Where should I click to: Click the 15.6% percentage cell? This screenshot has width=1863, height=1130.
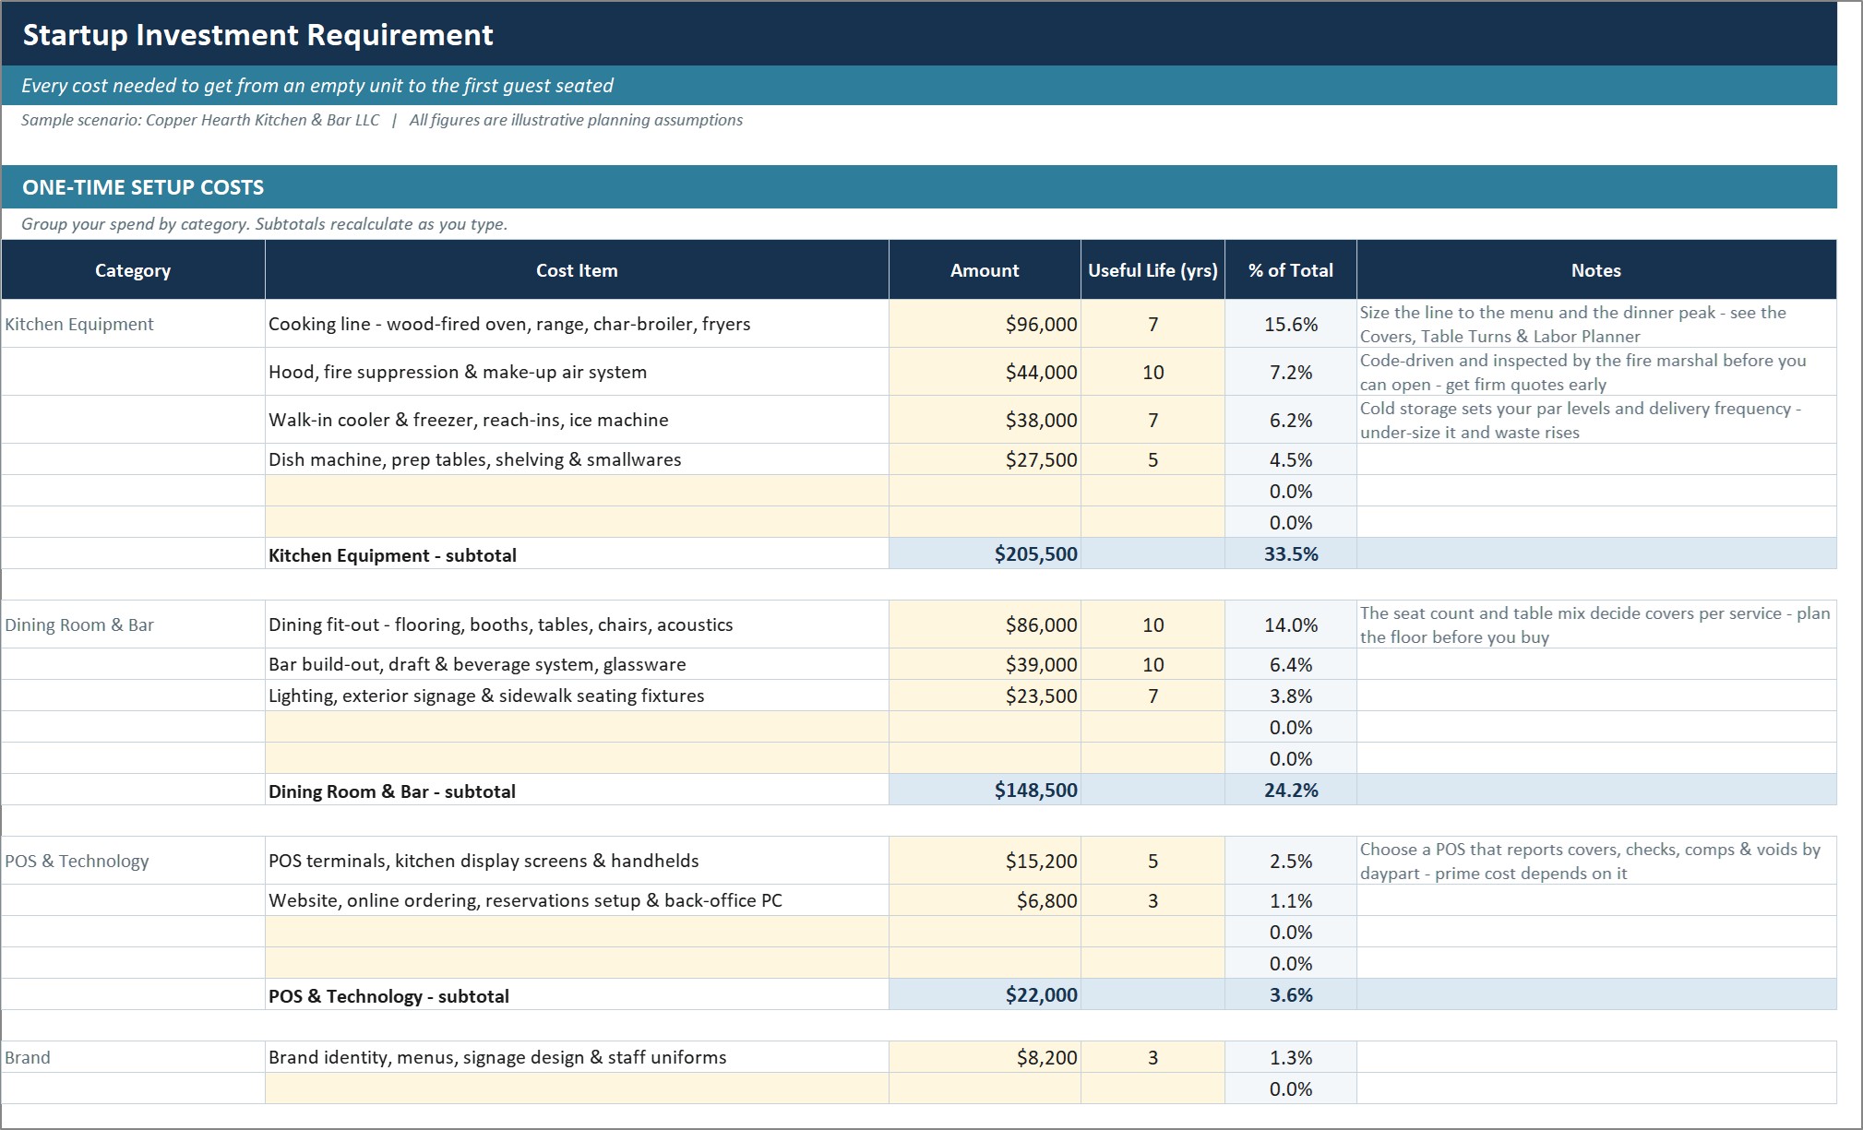click(1291, 324)
